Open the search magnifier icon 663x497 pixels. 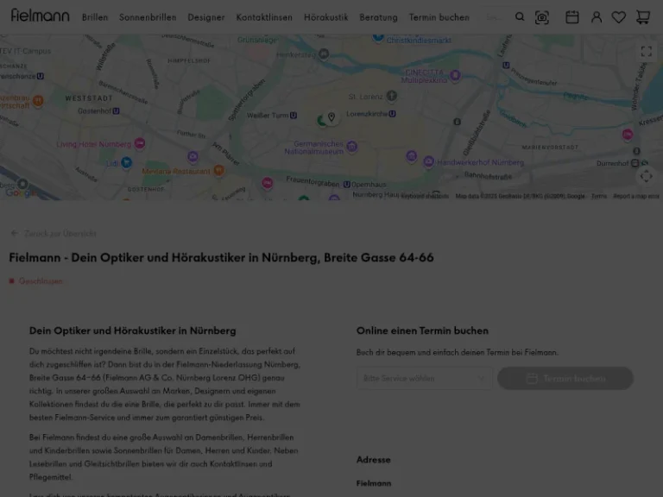[520, 17]
